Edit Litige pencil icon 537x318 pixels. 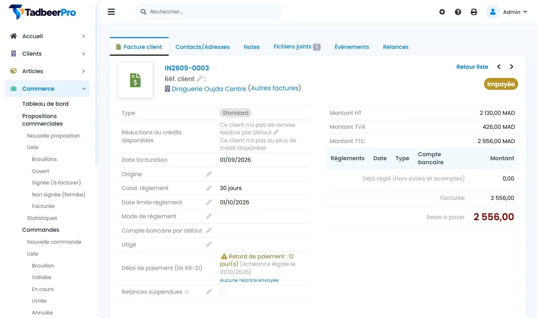coord(208,244)
